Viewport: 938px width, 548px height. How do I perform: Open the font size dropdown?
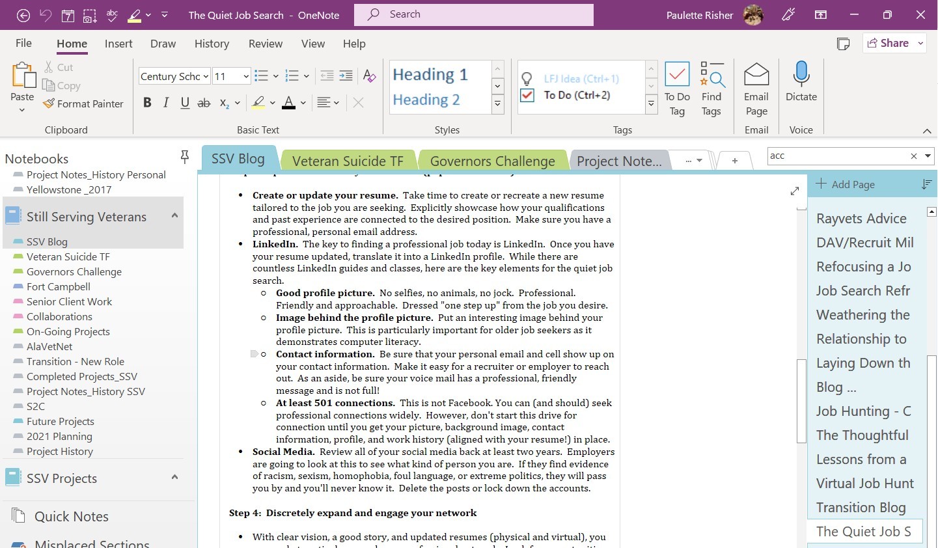point(246,76)
